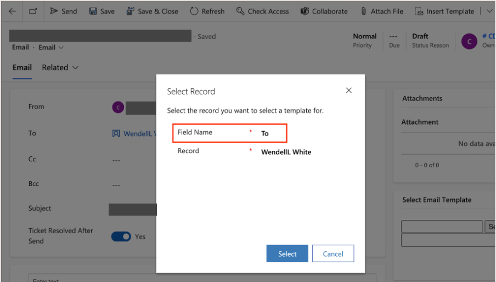The width and height of the screenshot is (496, 282).
Task: Click the Cc field empty value
Action: click(116, 160)
